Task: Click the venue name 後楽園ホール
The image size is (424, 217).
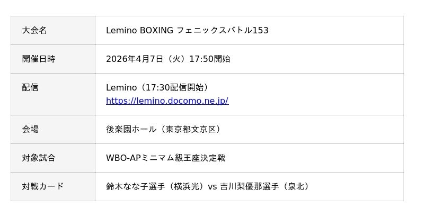Action: click(x=131, y=129)
